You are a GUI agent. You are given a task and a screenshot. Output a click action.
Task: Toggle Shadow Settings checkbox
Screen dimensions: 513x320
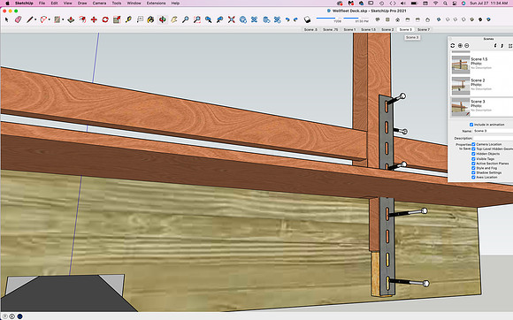473,172
